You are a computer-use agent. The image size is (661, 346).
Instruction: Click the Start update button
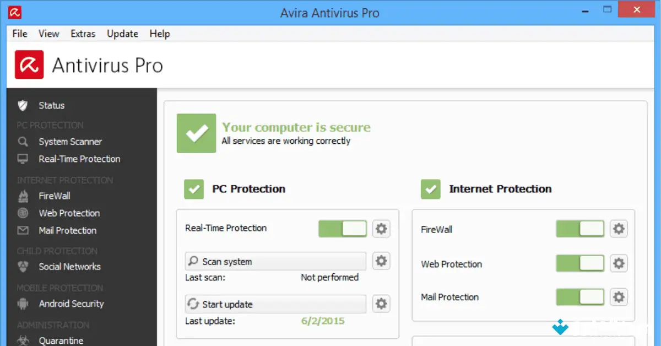275,304
